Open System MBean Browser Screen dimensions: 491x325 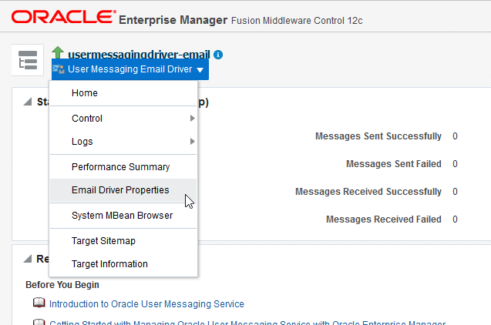[x=123, y=215]
